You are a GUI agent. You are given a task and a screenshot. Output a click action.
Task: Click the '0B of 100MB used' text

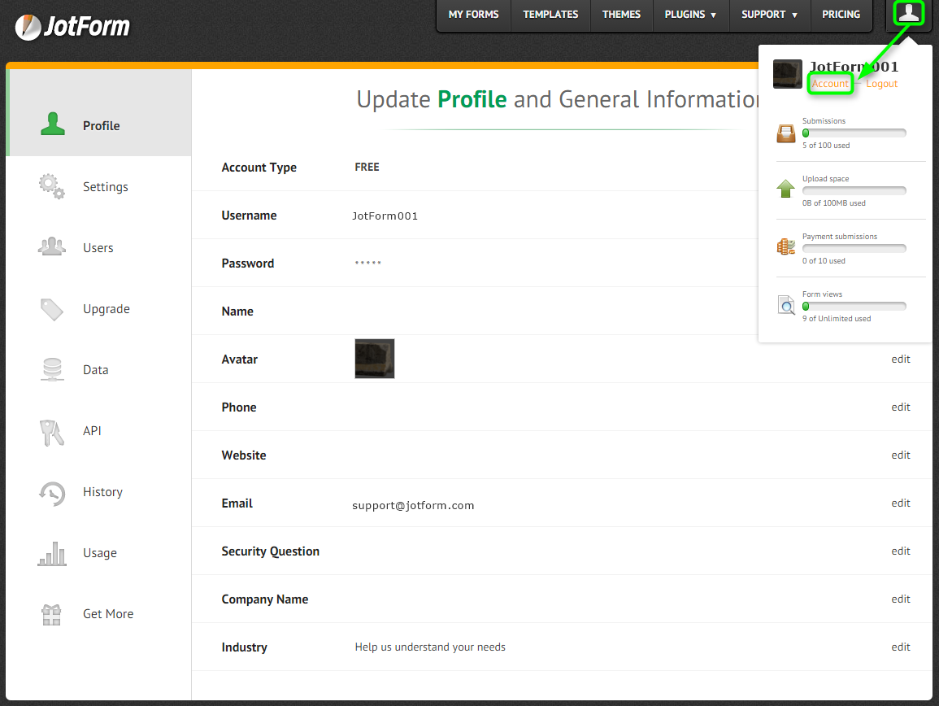[x=833, y=203]
